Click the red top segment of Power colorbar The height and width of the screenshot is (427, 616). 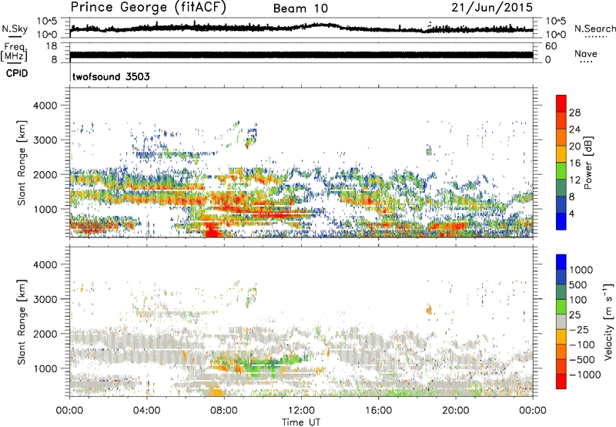tap(561, 104)
